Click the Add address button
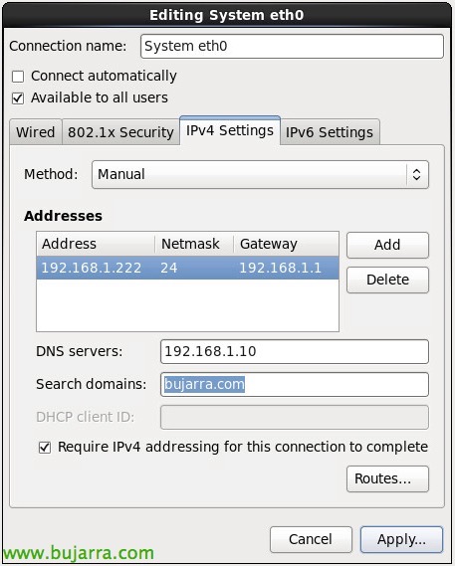Image resolution: width=455 pixels, height=566 pixels. point(387,245)
